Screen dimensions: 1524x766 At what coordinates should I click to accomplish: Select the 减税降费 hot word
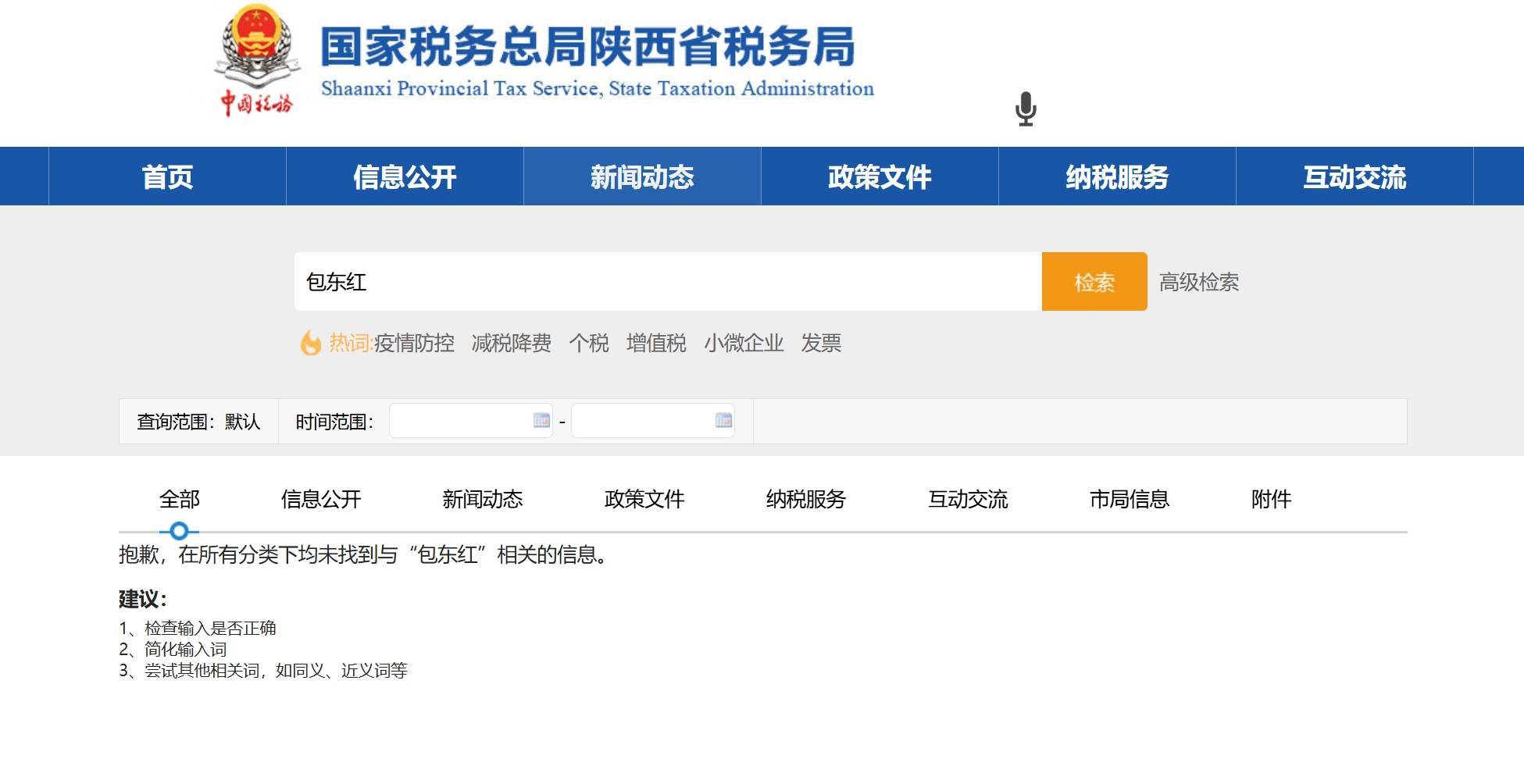tap(510, 344)
